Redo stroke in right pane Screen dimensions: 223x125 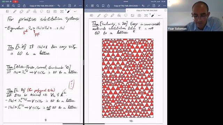[148, 6]
